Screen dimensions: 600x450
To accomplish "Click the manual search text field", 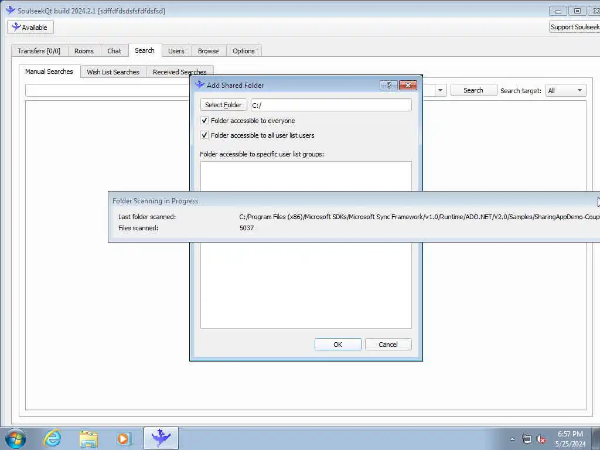I will point(107,90).
